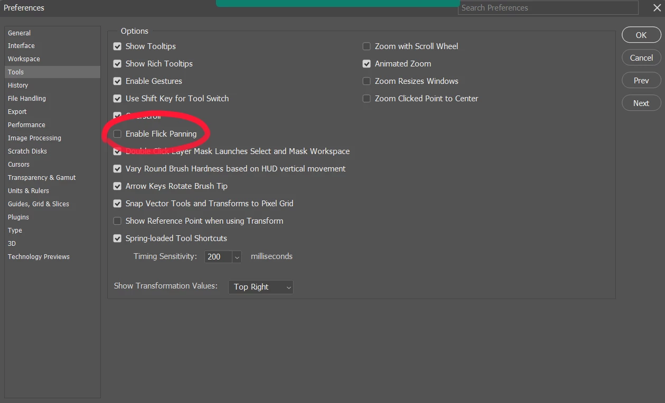
Task: Close the Preferences dialog window
Action: 657,8
